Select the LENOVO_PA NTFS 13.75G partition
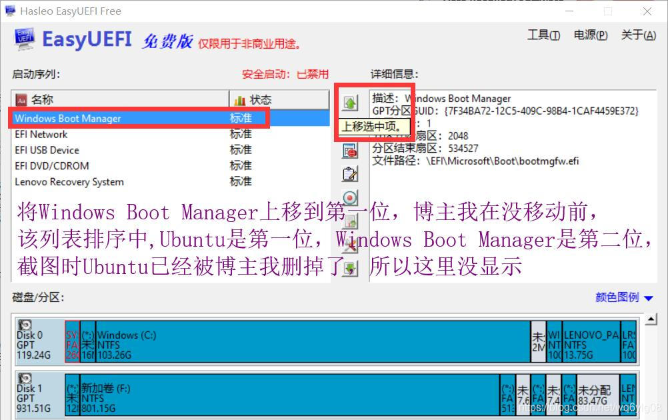This screenshot has width=668, height=420. pos(591,341)
